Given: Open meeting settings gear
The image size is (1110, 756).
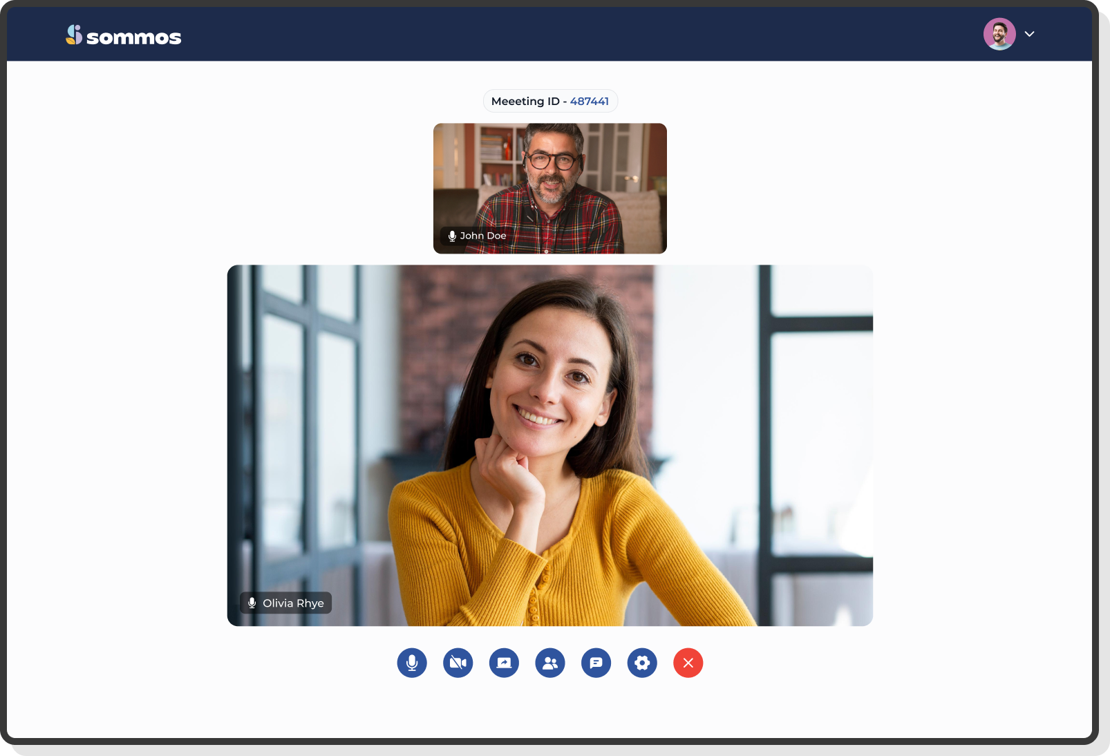Looking at the screenshot, I should [x=642, y=663].
